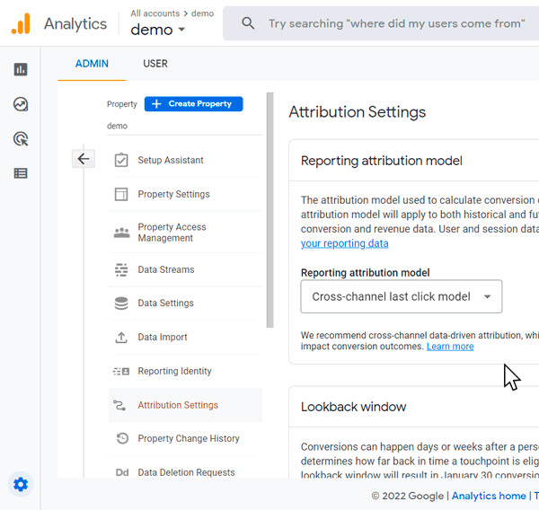The image size is (539, 510).
Task: Switch to the USER tab
Action: 155,64
